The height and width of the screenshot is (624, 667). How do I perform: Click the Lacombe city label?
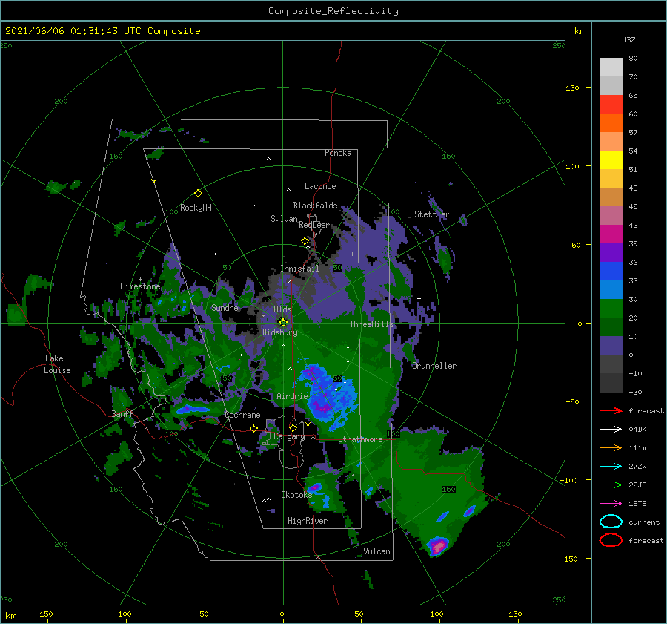[x=320, y=186]
